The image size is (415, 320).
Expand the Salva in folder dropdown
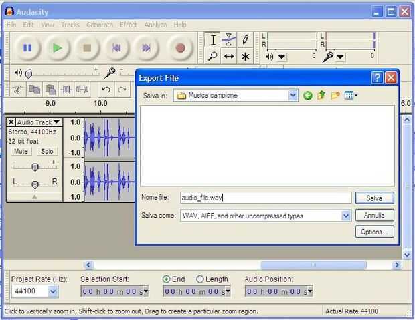tap(293, 95)
